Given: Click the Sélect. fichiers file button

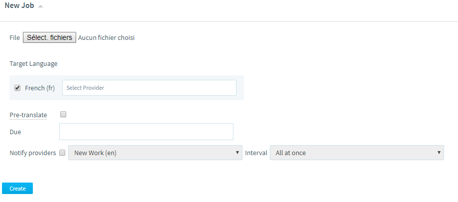Looking at the screenshot, I should [50, 37].
